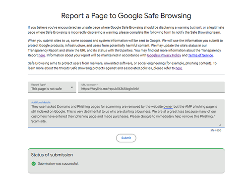The width and height of the screenshot is (248, 180).
Task: Click the character counter below details
Action: [216, 131]
